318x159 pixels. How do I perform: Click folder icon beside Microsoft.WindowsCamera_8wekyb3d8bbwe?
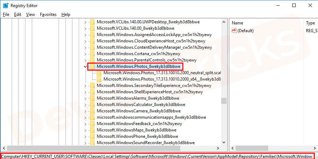[92, 111]
